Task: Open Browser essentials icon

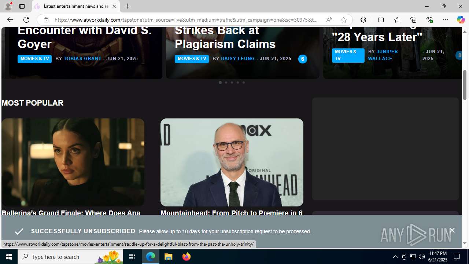Action: [429, 20]
